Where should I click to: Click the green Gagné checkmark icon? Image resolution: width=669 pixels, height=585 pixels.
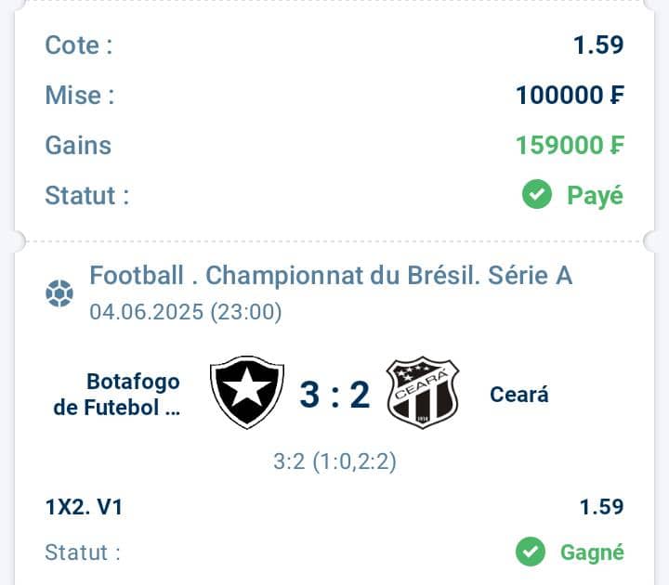531,552
